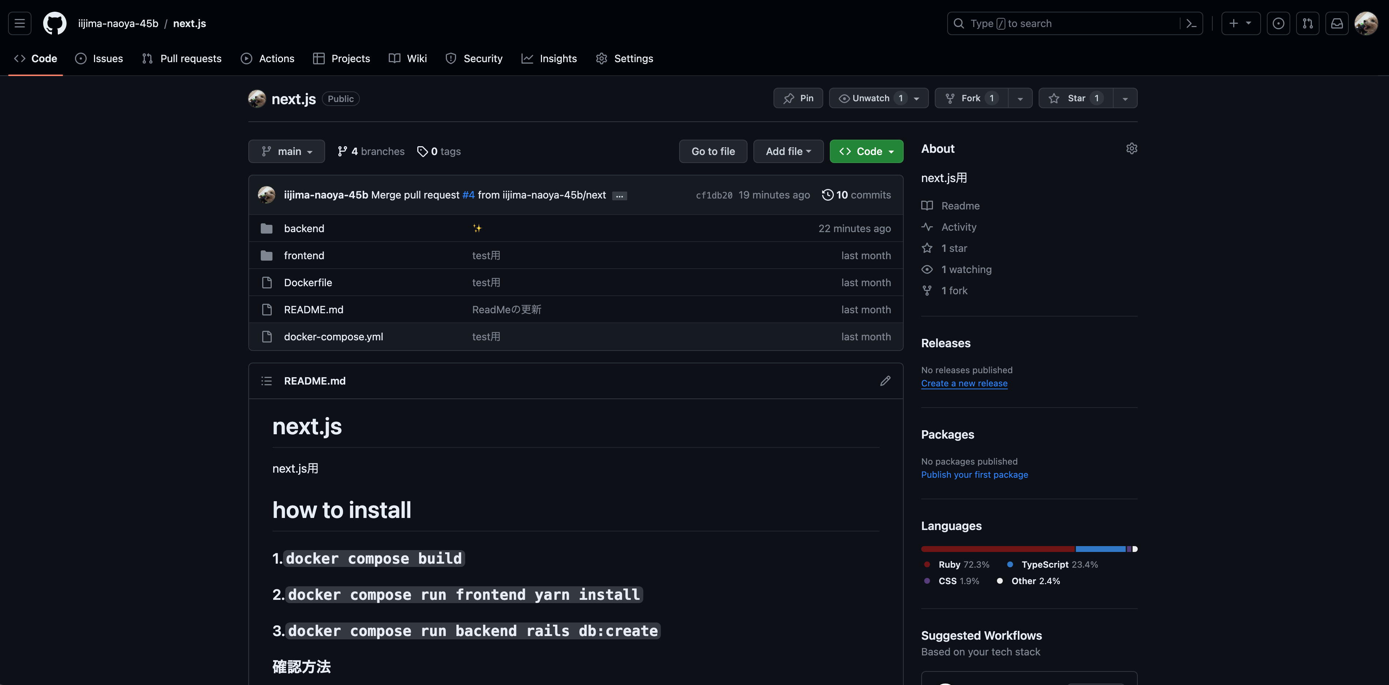Click the Create a new release link
The height and width of the screenshot is (685, 1389).
[x=964, y=383]
